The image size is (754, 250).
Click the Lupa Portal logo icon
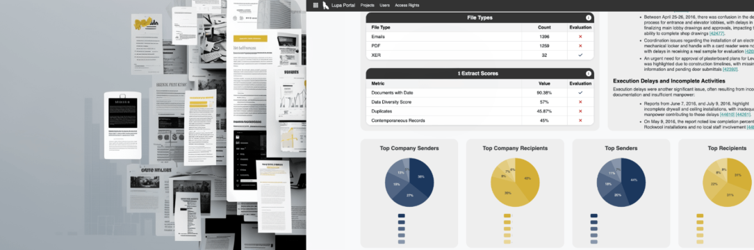(x=326, y=6)
